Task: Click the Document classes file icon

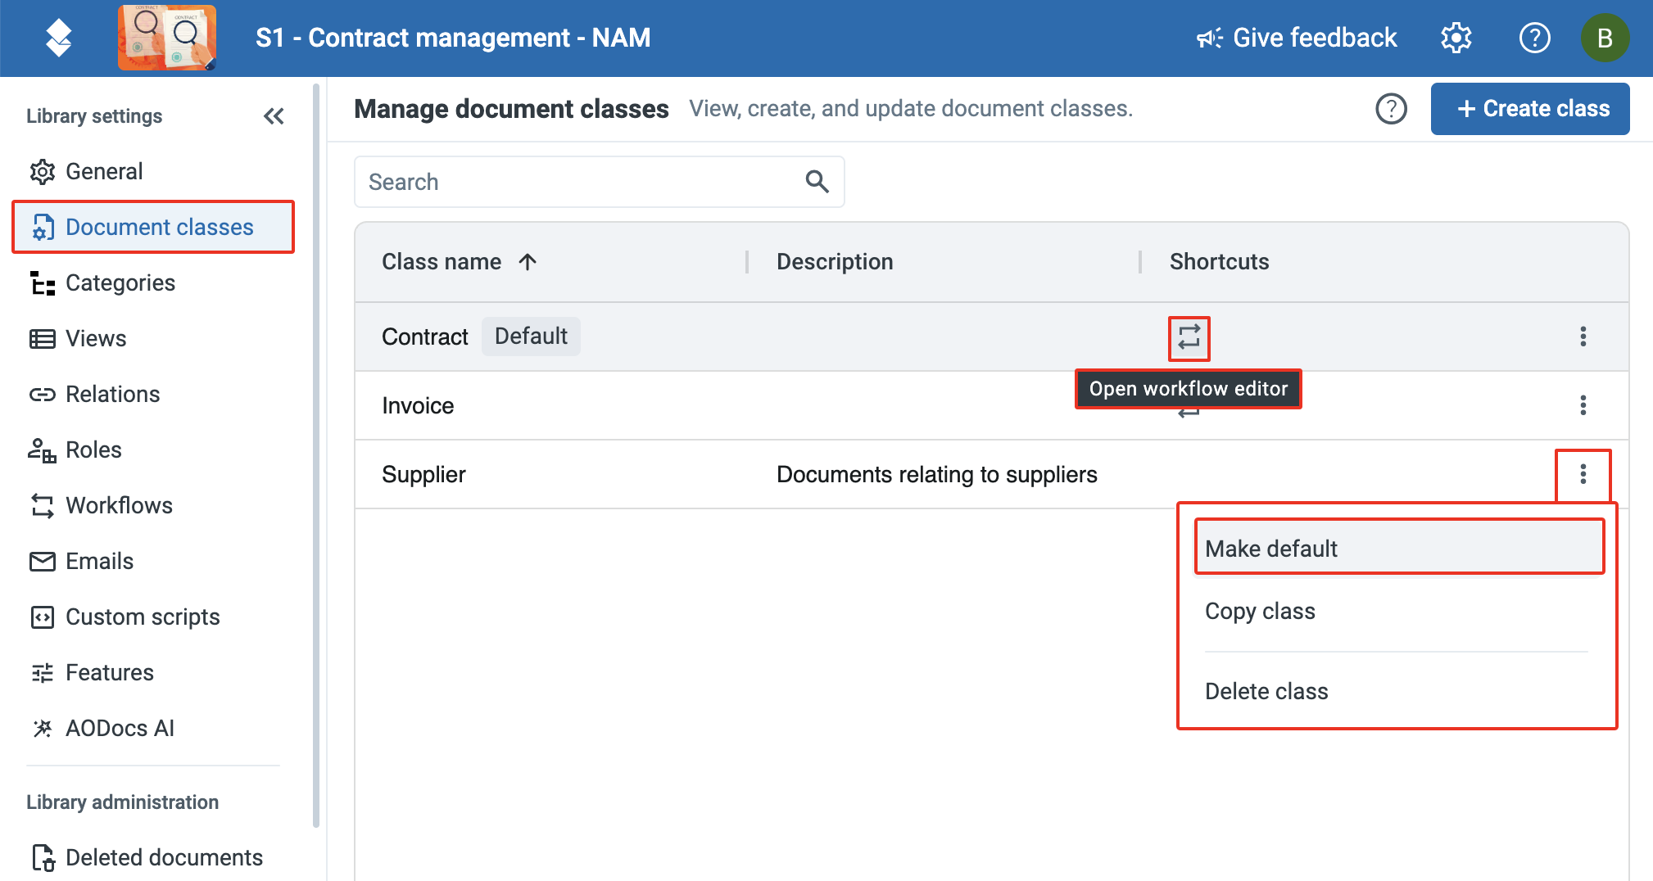Action: click(43, 228)
